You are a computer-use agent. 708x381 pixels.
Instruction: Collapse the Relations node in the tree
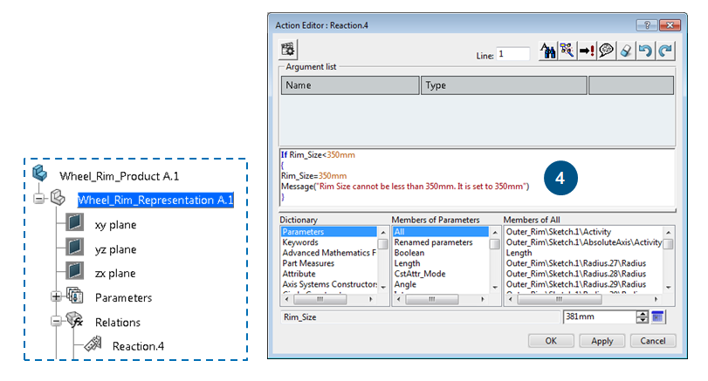56,322
